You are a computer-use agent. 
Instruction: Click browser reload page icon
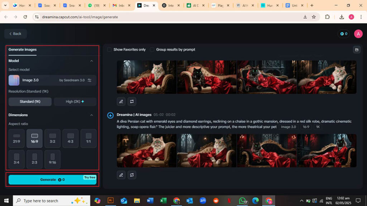click(x=25, y=17)
